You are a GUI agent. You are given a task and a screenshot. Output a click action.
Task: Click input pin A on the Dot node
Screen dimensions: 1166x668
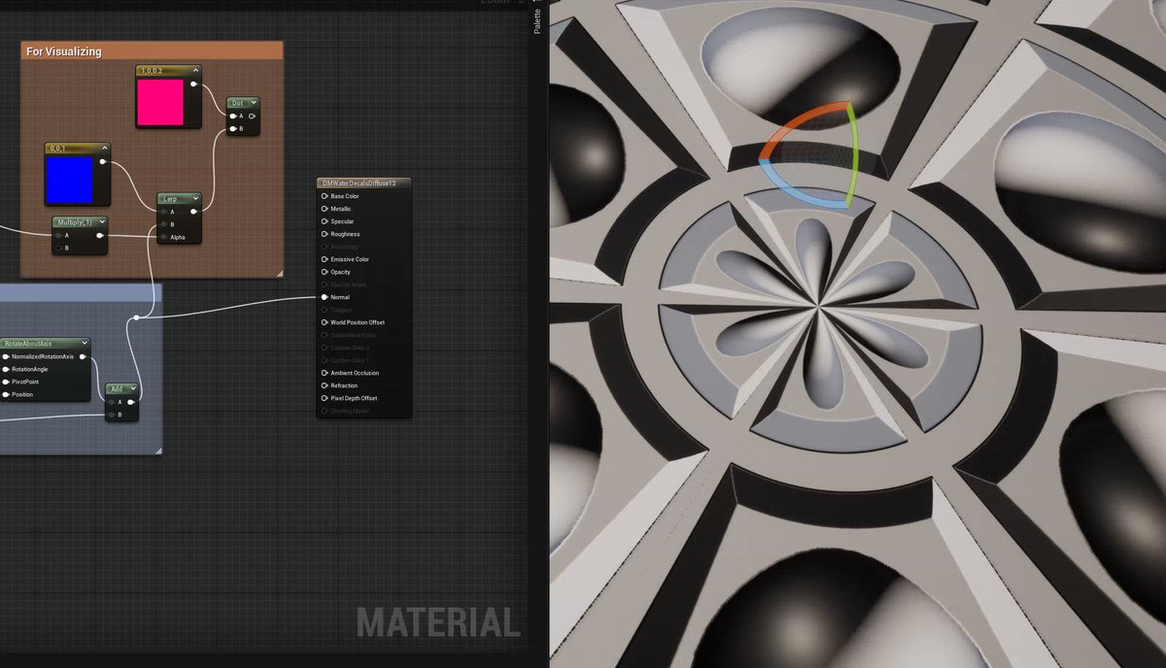[x=233, y=117]
